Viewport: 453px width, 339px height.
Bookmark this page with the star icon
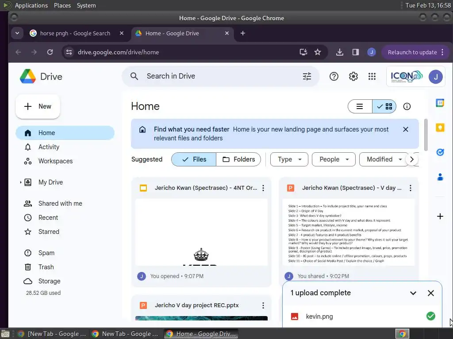click(x=318, y=52)
